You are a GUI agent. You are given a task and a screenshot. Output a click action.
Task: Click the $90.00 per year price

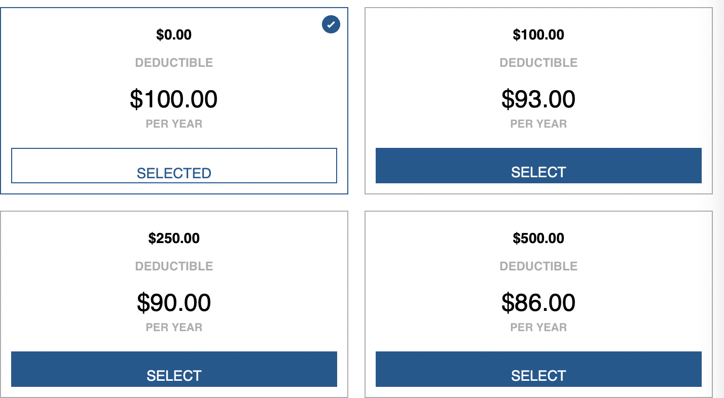click(x=174, y=303)
